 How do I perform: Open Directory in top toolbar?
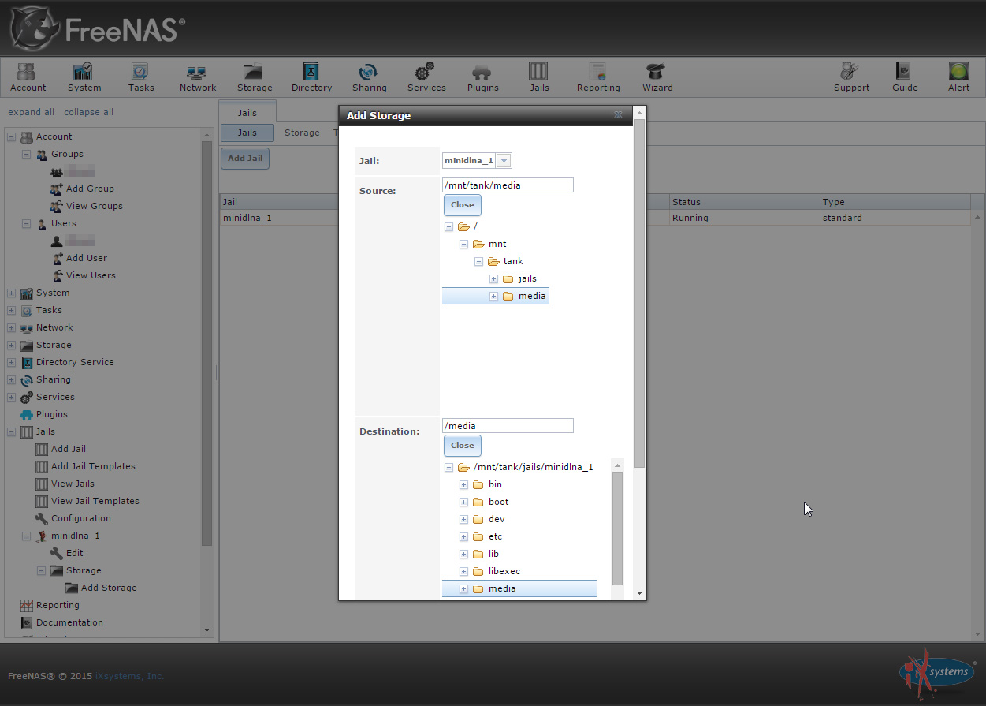311,77
